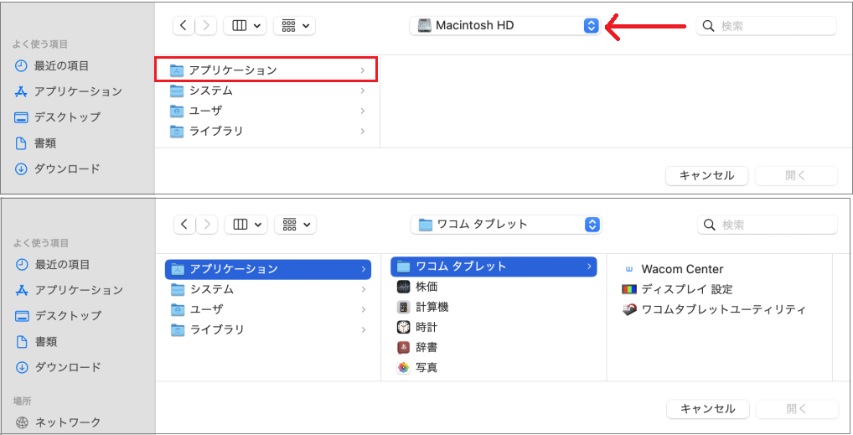Viewport: 853px width, 435px height.
Task: Select デスクトップ in ワコム タブレット dialog sidebar
Action: [x=58, y=316]
